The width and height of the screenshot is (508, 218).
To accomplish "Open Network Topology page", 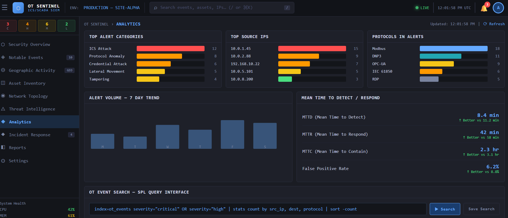I will [39, 96].
